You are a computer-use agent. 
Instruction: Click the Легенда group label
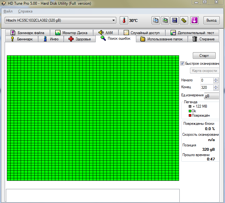coord(191,102)
